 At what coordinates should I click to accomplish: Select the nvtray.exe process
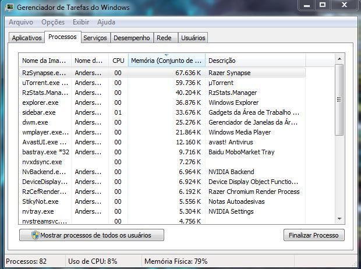[162, 211]
